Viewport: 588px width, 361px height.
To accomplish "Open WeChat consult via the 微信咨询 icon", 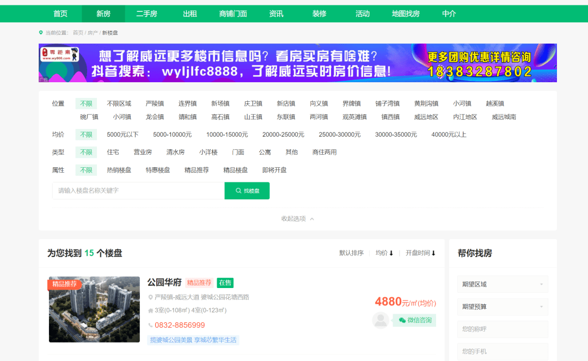I will click(414, 320).
